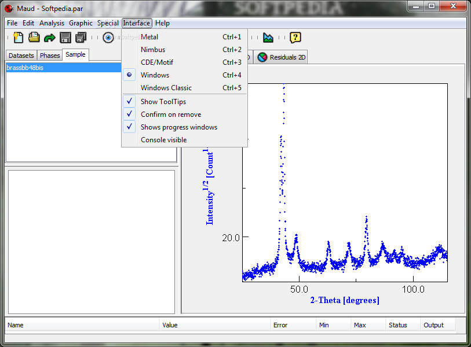Toggle Show ToolTips option

click(x=184, y=102)
